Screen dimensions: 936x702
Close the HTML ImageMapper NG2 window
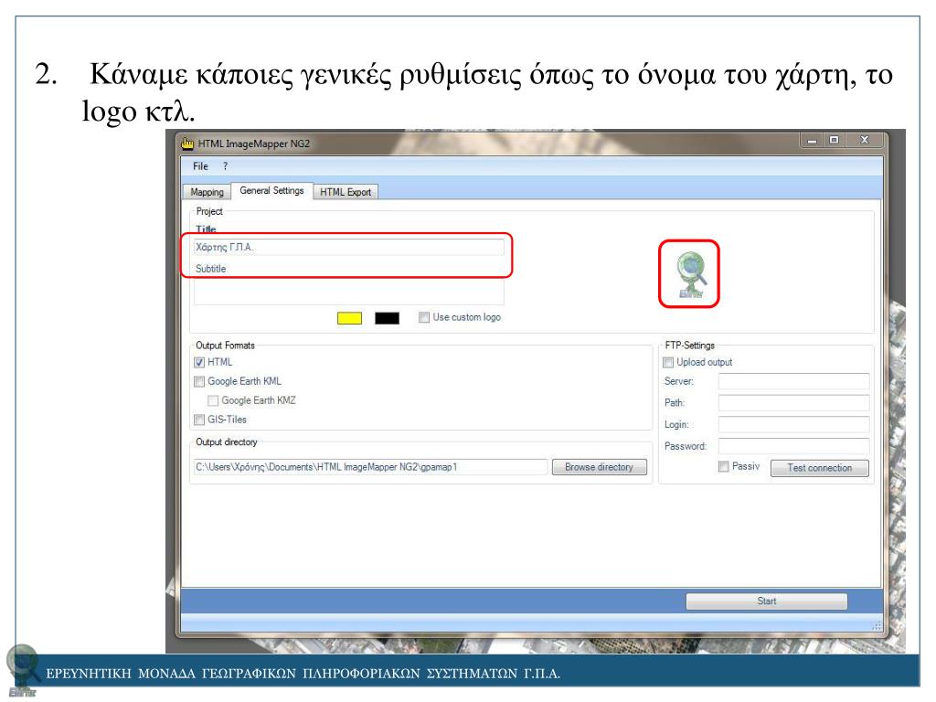click(x=865, y=141)
